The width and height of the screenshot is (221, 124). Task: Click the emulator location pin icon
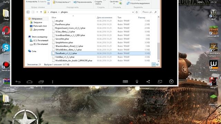click(x=137, y=82)
